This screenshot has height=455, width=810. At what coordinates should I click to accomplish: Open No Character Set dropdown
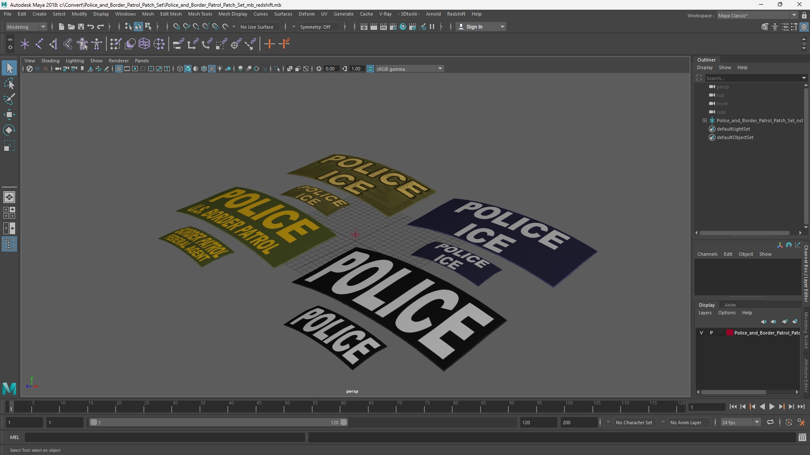tap(634, 423)
